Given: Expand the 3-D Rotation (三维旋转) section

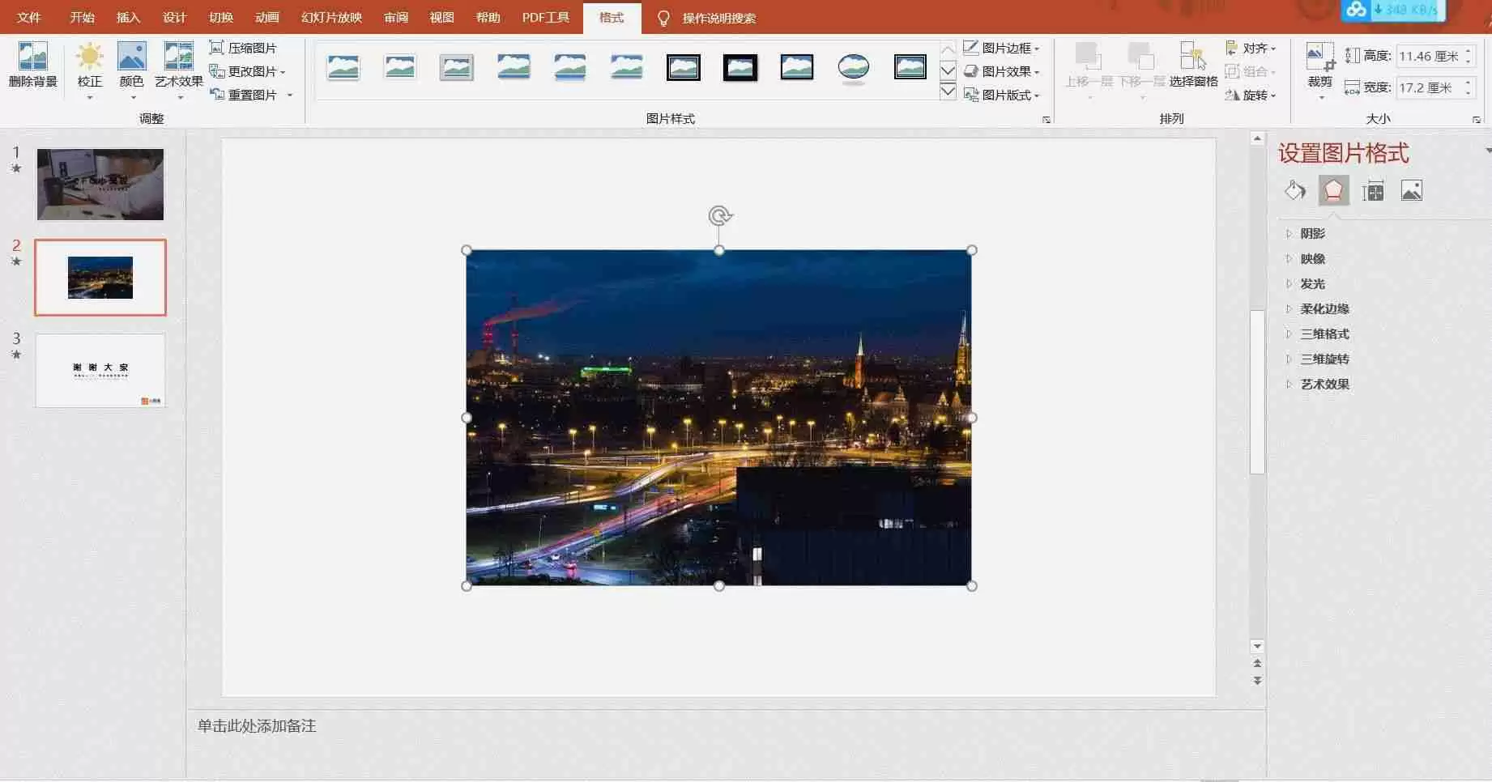Looking at the screenshot, I should [x=1324, y=359].
